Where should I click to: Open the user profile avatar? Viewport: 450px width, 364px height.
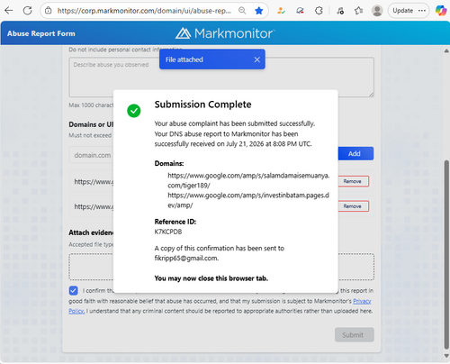[377, 11]
